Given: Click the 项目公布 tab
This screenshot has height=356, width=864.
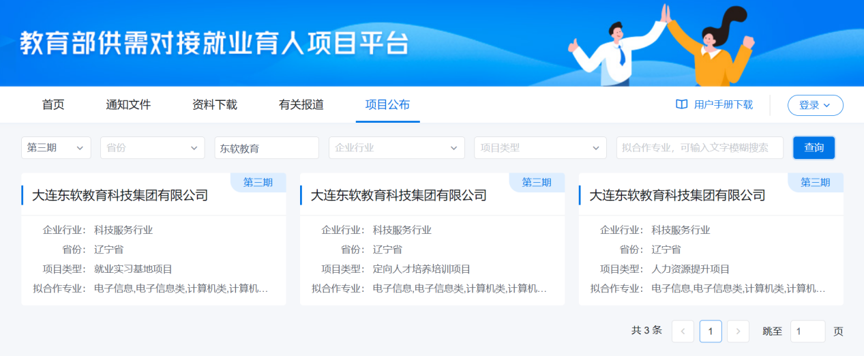Looking at the screenshot, I should click(x=387, y=105).
